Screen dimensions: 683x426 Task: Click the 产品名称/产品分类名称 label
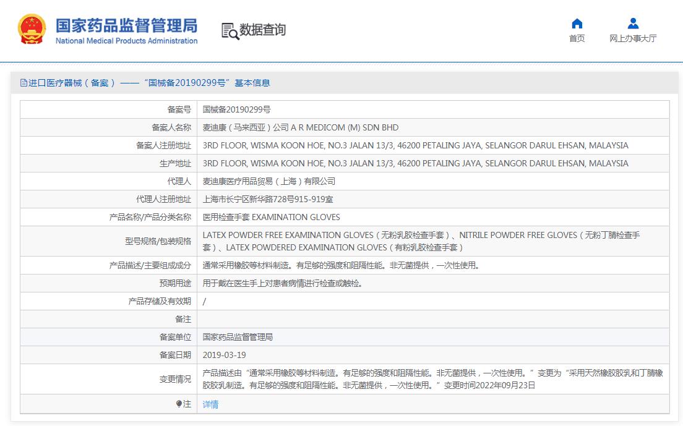pyautogui.click(x=150, y=217)
